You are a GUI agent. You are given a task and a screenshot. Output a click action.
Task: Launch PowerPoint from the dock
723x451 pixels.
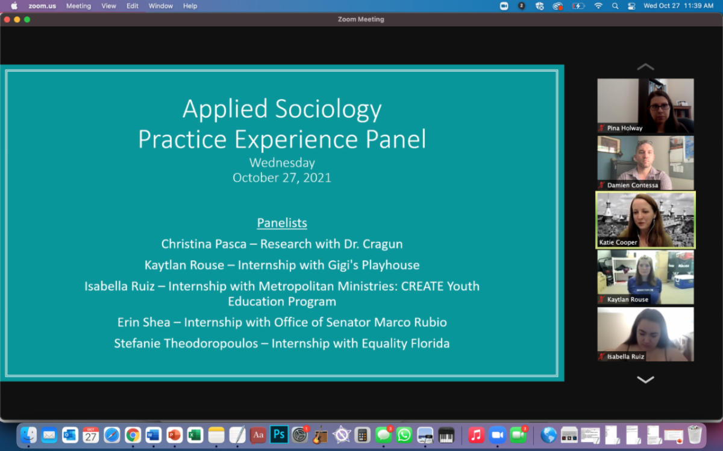tap(175, 434)
